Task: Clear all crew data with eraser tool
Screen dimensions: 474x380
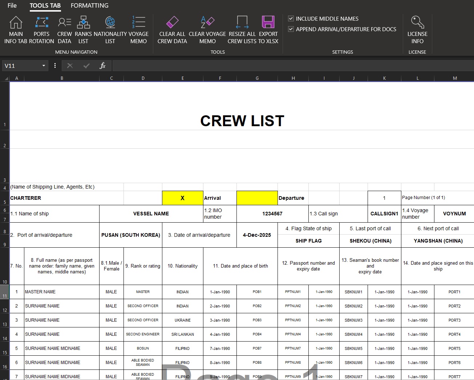Action: (x=172, y=30)
